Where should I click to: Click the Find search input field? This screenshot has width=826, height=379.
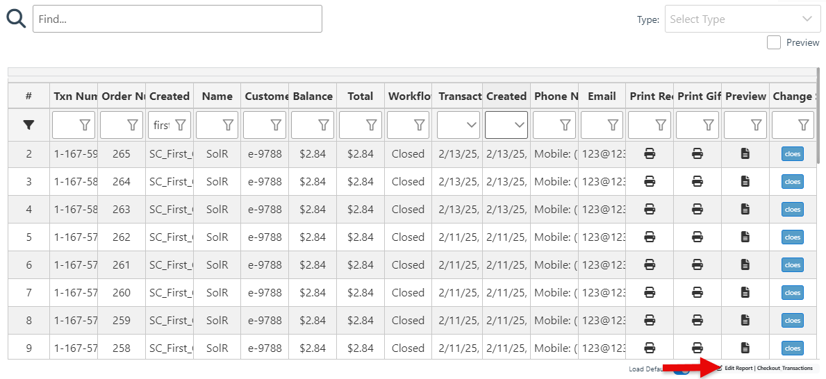tap(177, 19)
